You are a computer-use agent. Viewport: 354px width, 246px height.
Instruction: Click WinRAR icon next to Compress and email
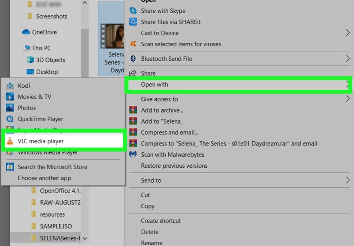[133, 132]
